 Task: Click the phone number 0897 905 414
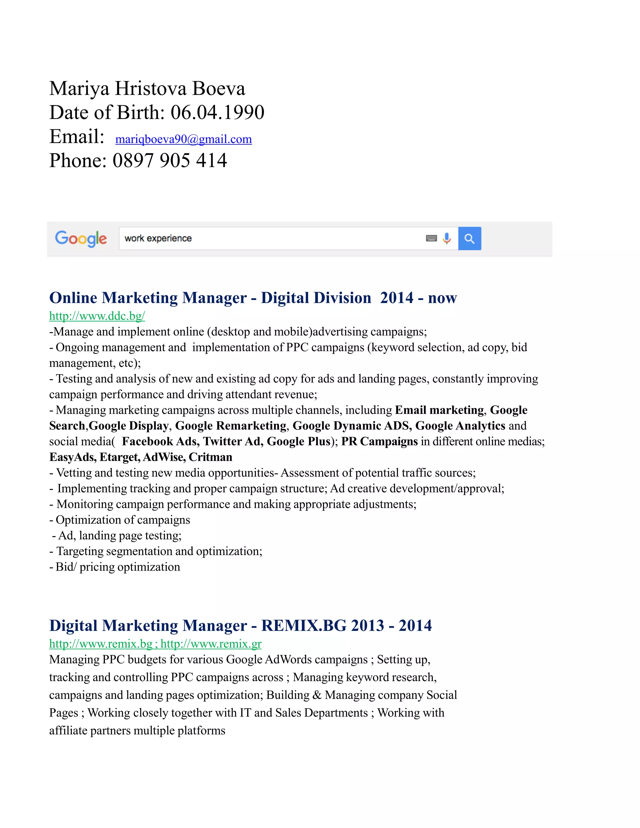169,160
